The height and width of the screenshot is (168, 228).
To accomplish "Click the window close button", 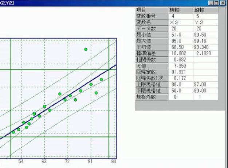I will 223,3.
